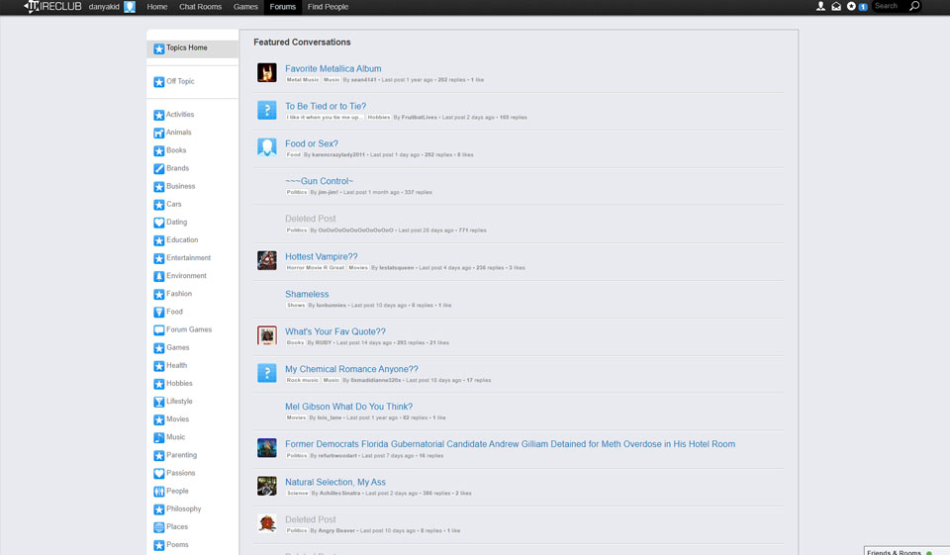
Task: Open the Games navigation tab
Action: click(x=245, y=7)
